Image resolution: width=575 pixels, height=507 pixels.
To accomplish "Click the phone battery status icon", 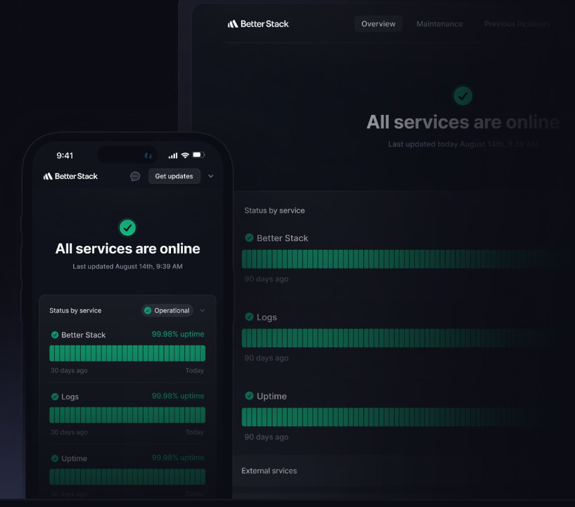I will [x=199, y=155].
